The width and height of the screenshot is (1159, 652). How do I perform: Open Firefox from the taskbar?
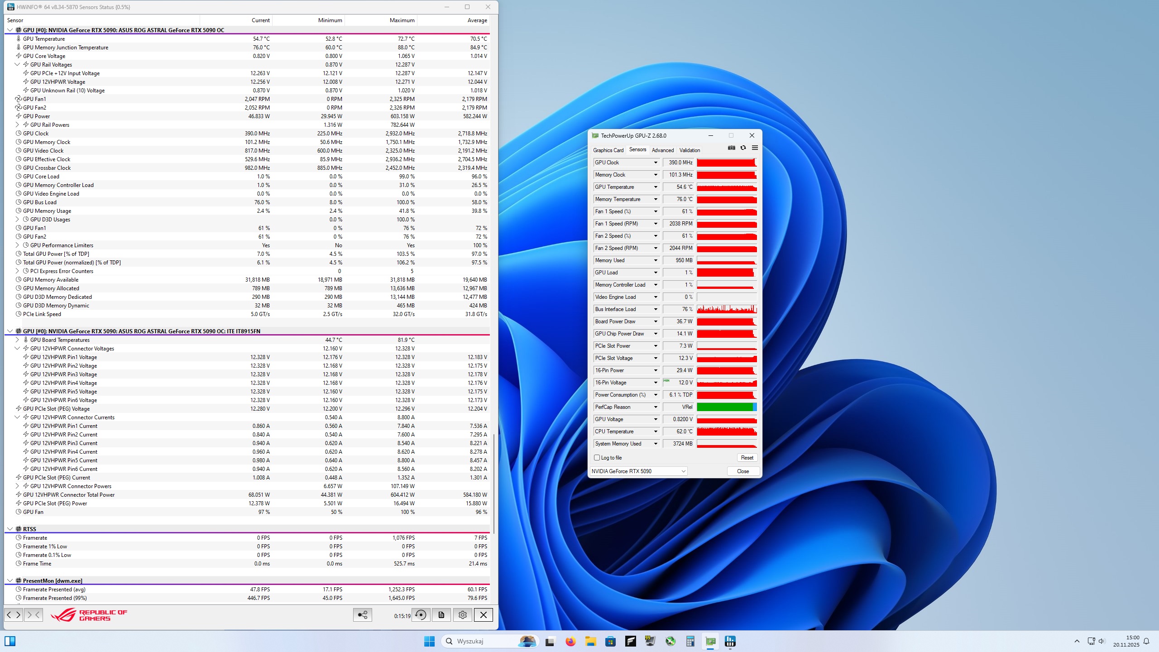(570, 641)
